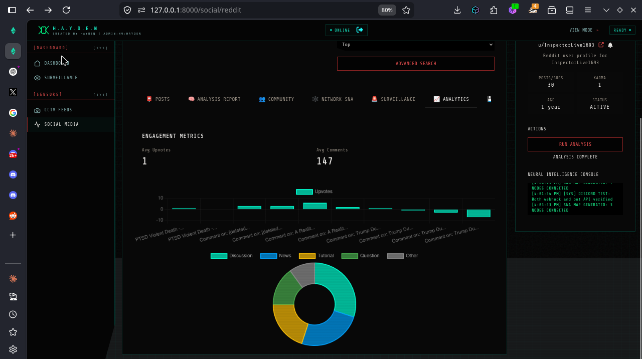Toggle the Other legend swatch
This screenshot has width=642, height=359.
point(395,256)
